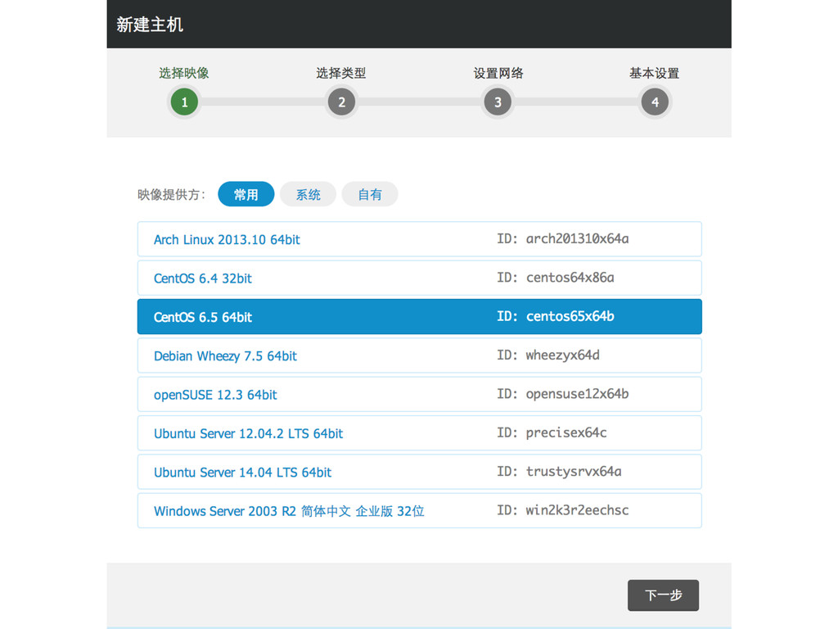
Task: Open step 4 circle 基本设置
Action: (655, 102)
